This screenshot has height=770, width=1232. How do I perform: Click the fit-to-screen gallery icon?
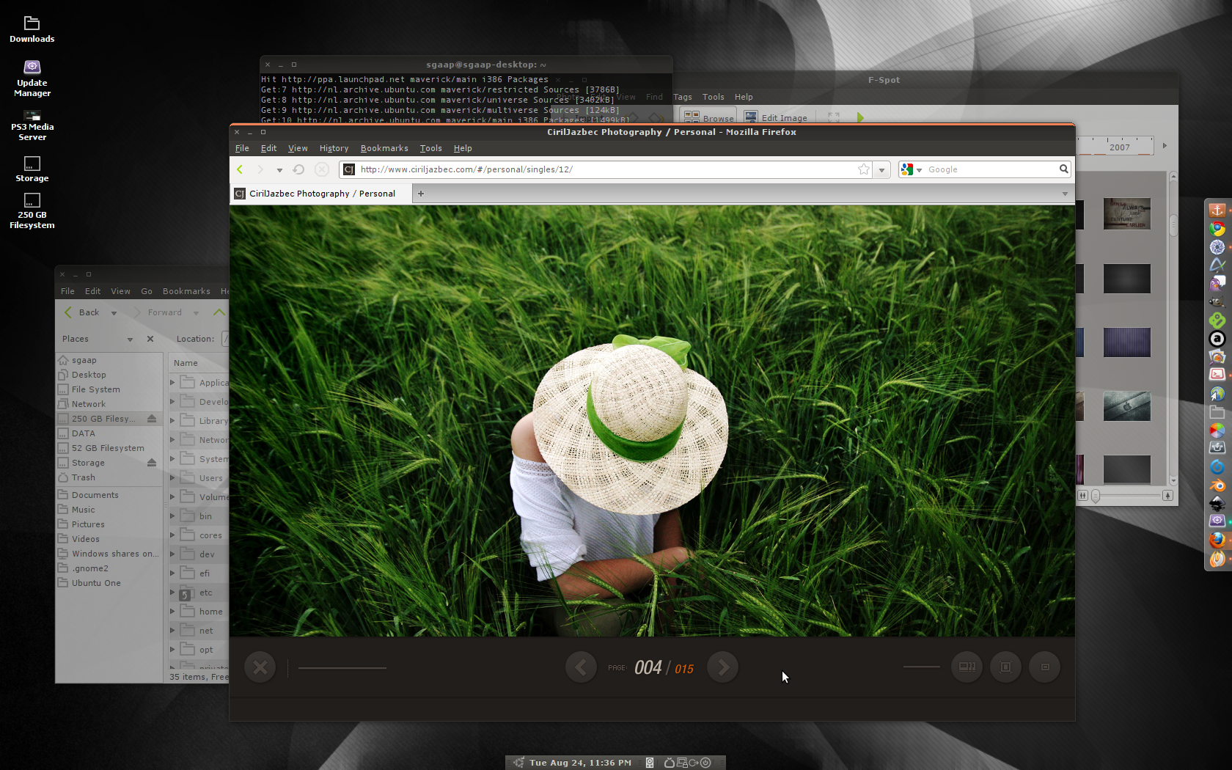click(x=1006, y=667)
